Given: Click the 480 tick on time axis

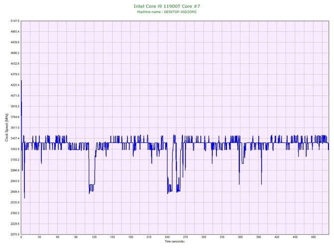Looking at the screenshot, I should [x=314, y=237].
